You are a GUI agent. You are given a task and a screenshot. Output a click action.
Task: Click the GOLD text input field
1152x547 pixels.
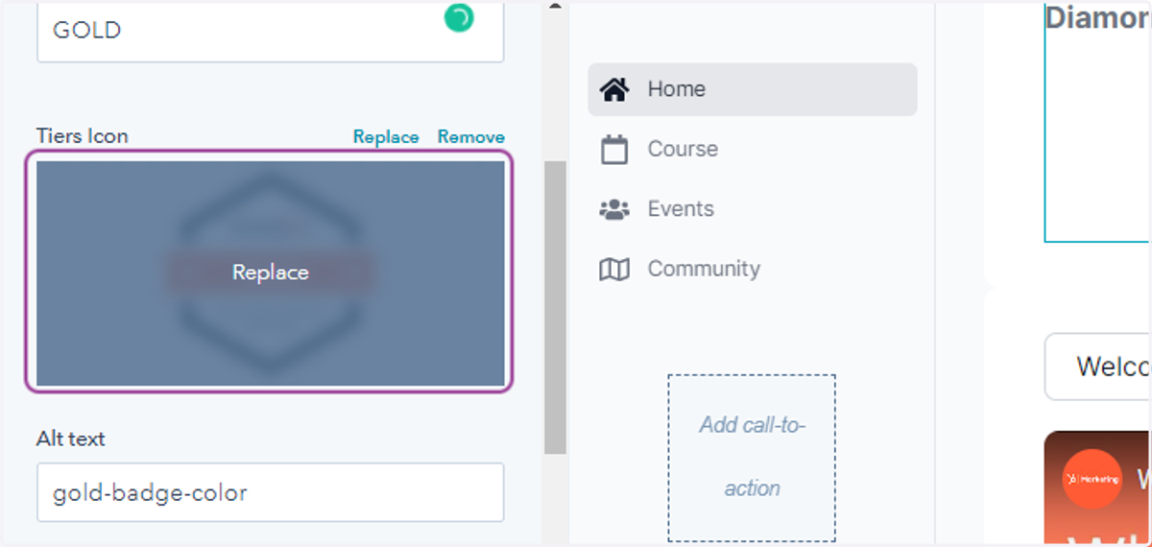point(271,31)
